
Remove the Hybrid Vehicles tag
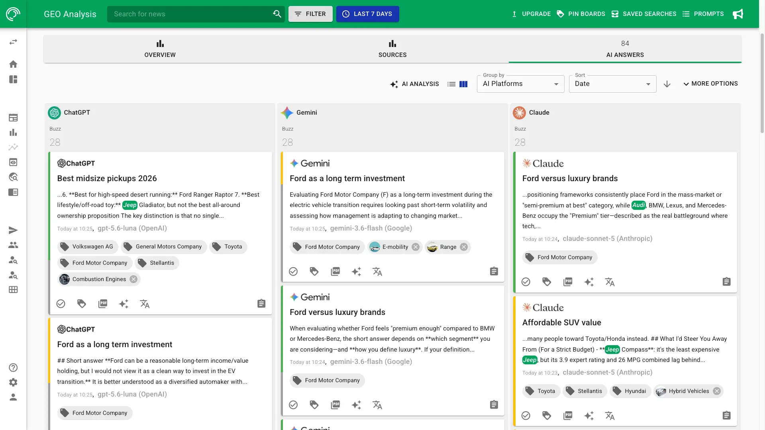click(717, 391)
